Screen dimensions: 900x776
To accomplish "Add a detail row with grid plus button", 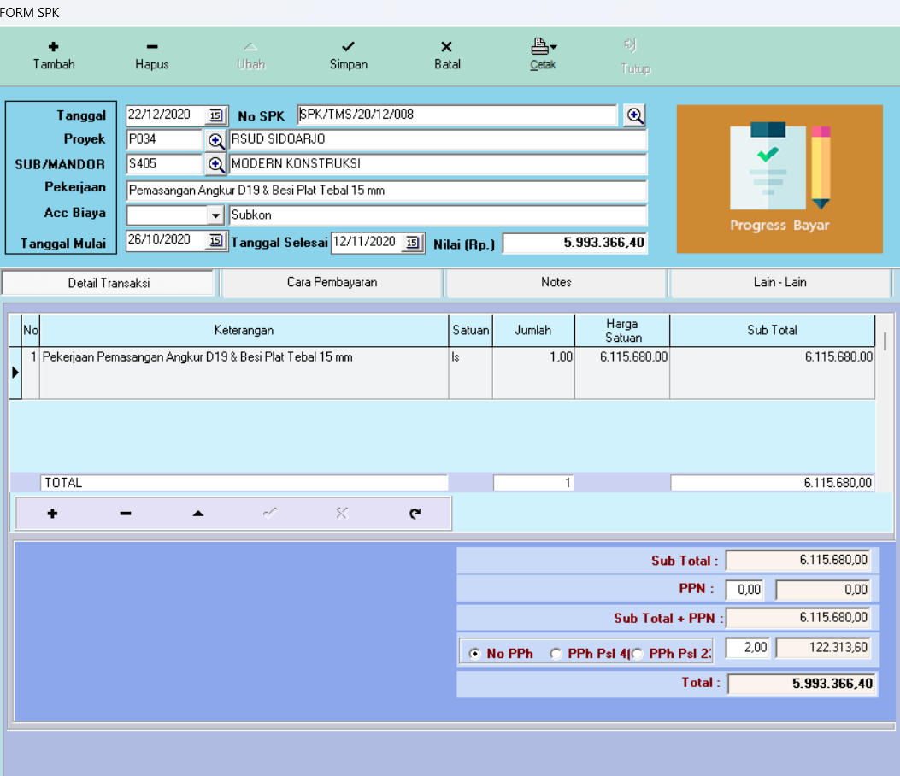I will point(52,514).
